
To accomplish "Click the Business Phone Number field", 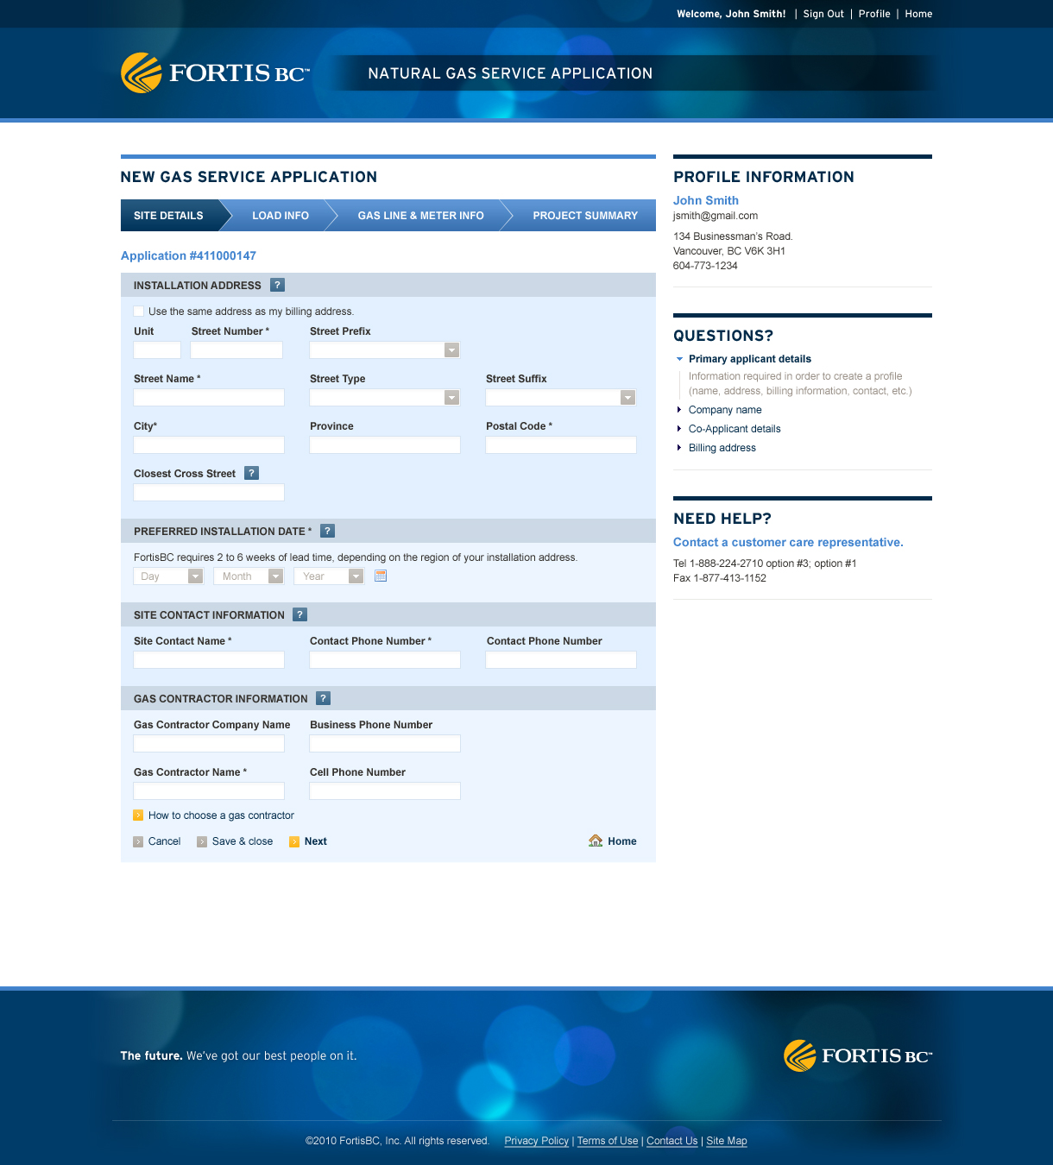I will [385, 743].
